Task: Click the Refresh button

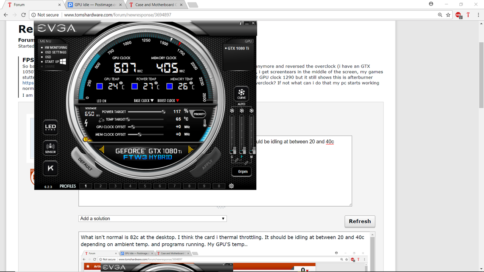Action: pyautogui.click(x=360, y=221)
